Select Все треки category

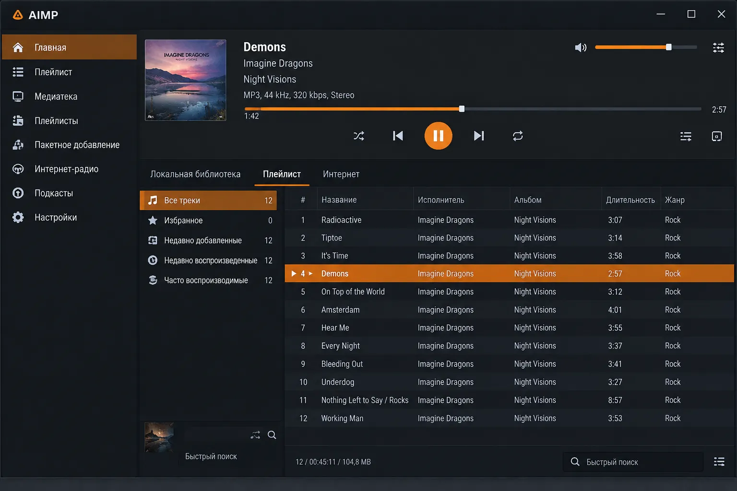tap(209, 200)
